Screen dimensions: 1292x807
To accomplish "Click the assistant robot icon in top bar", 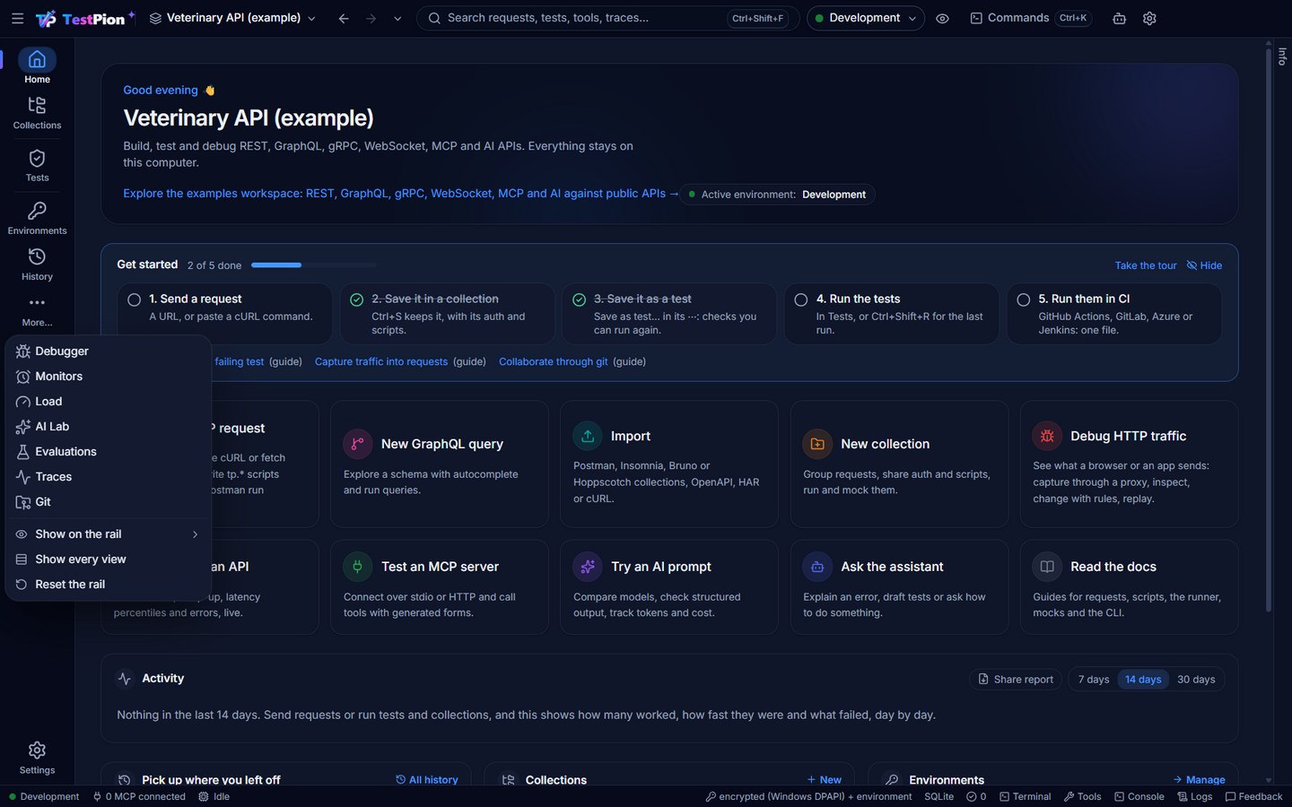I will (x=1119, y=18).
